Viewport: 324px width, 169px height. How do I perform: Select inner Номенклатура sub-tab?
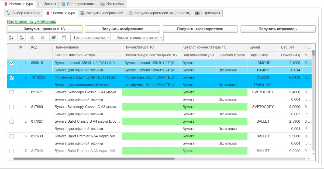point(60,13)
